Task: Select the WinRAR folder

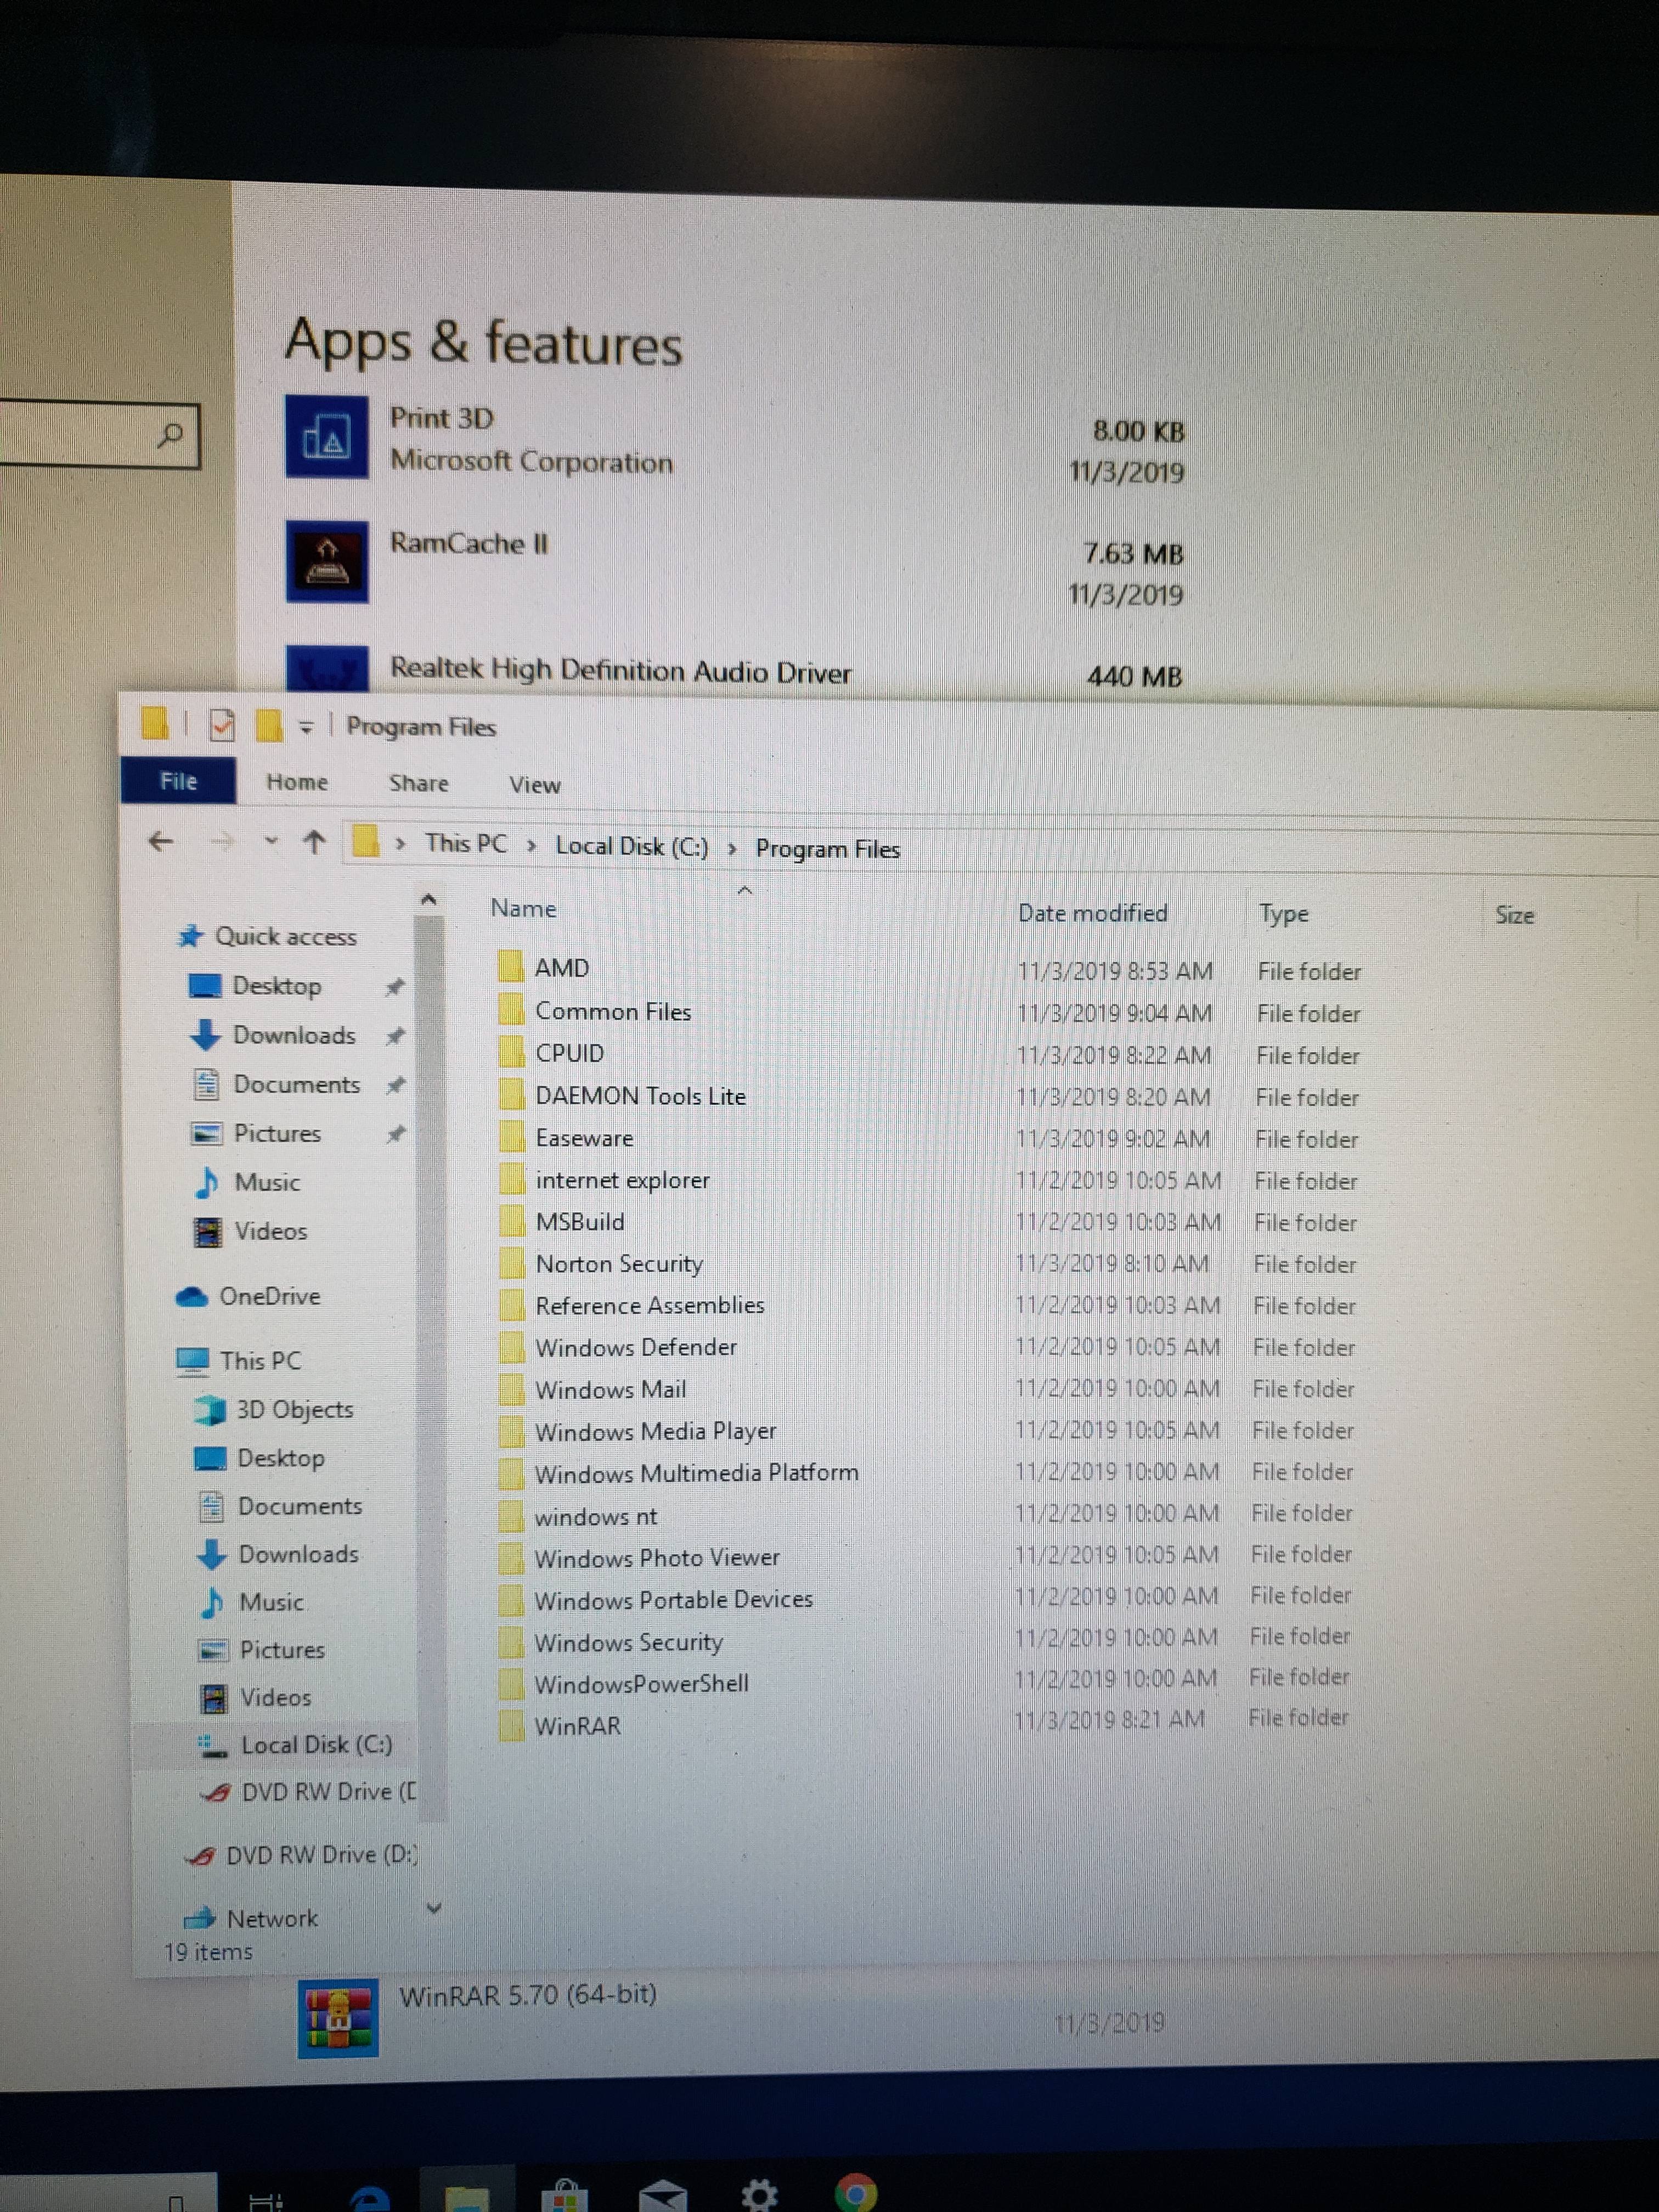Action: [x=577, y=1726]
